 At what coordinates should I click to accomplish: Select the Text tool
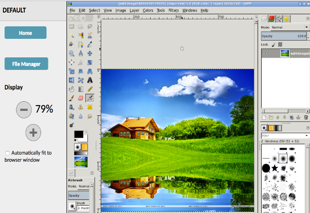tap(90, 80)
